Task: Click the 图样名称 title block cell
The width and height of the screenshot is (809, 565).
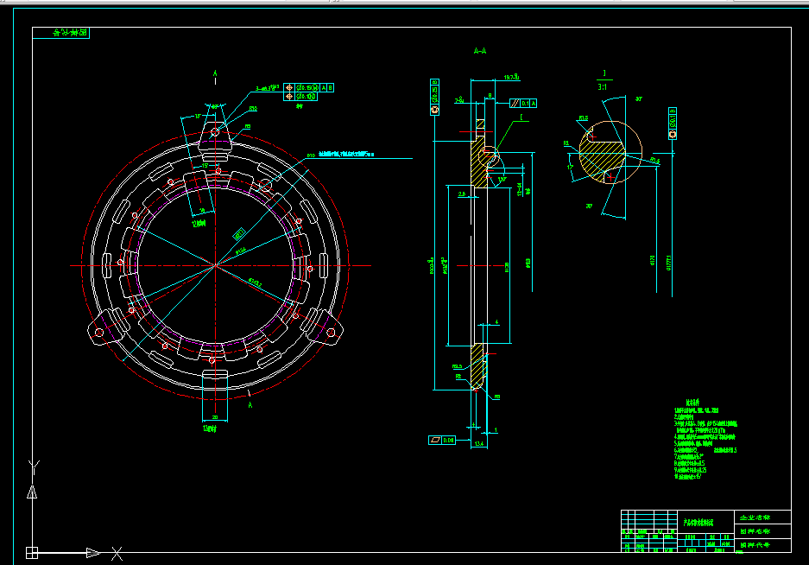Action: click(762, 531)
